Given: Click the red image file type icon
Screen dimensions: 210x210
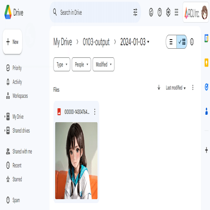Looking at the screenshot, I should 59,112.
